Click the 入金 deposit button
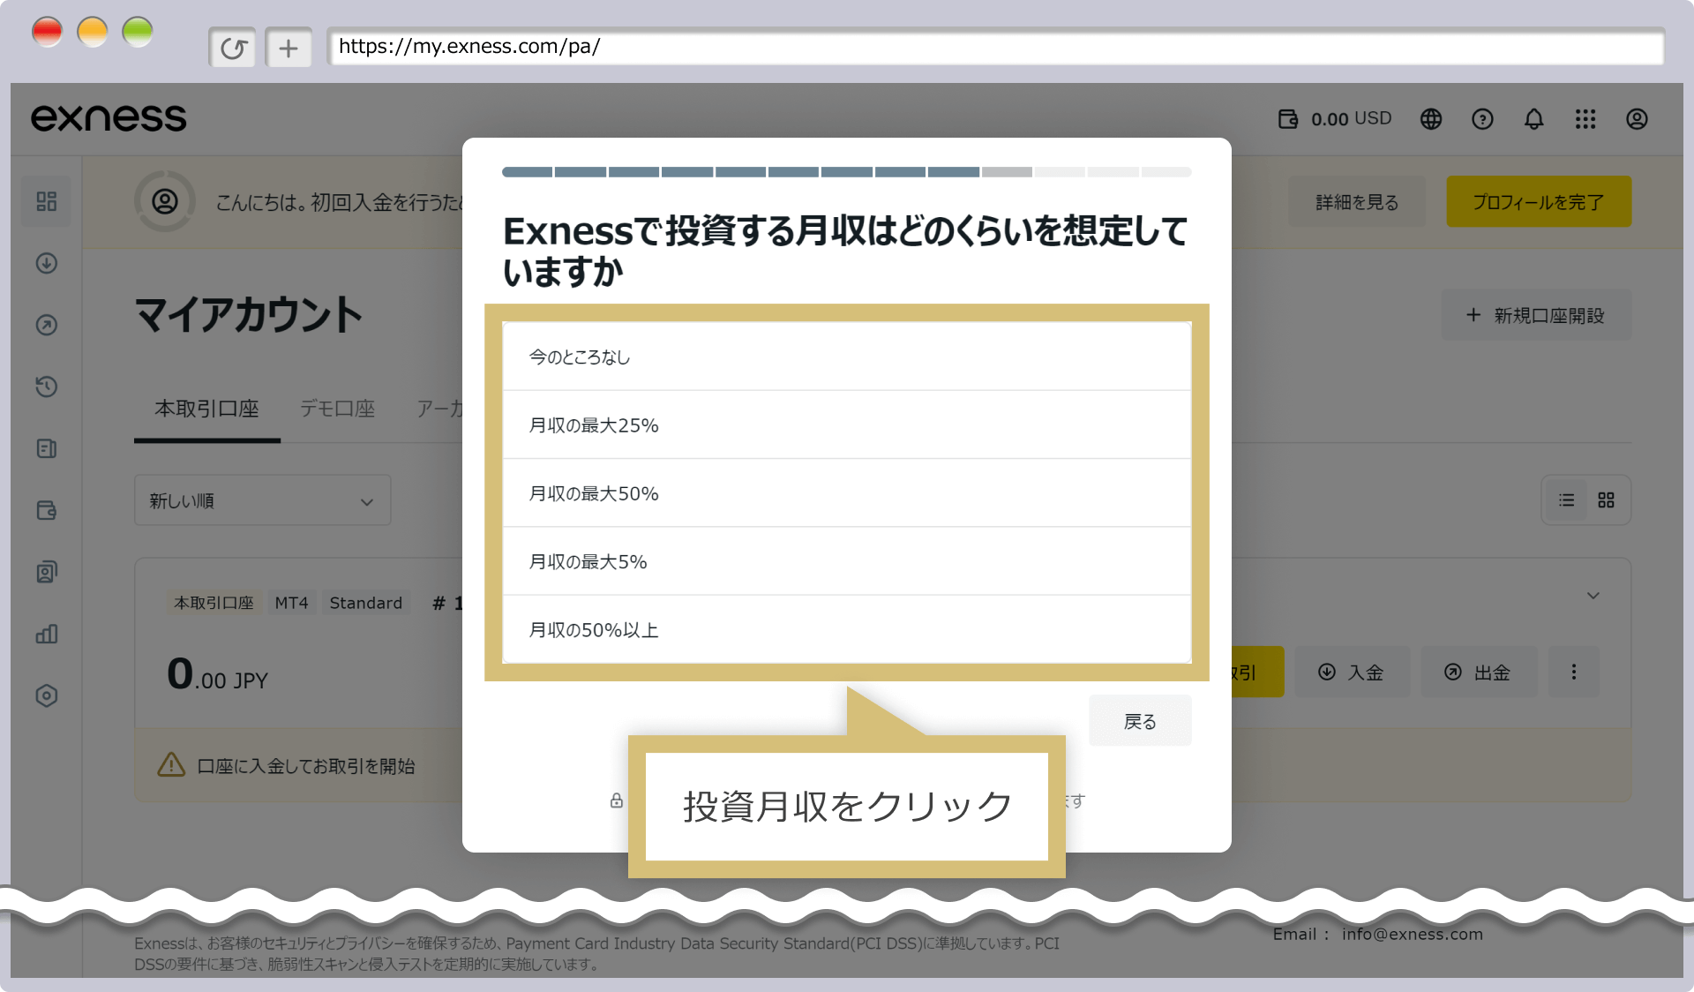The image size is (1694, 992). (x=1352, y=672)
